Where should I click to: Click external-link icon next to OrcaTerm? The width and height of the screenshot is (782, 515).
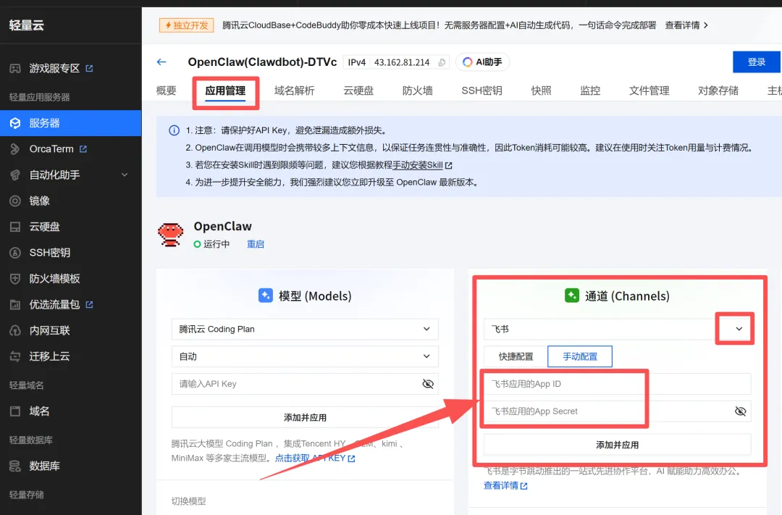[x=83, y=148]
